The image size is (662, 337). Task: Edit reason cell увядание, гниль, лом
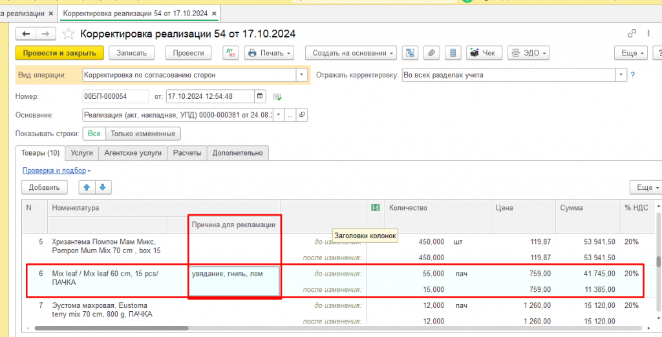coord(234,281)
